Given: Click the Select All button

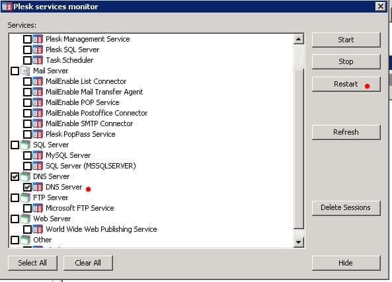Looking at the screenshot, I should [32, 263].
